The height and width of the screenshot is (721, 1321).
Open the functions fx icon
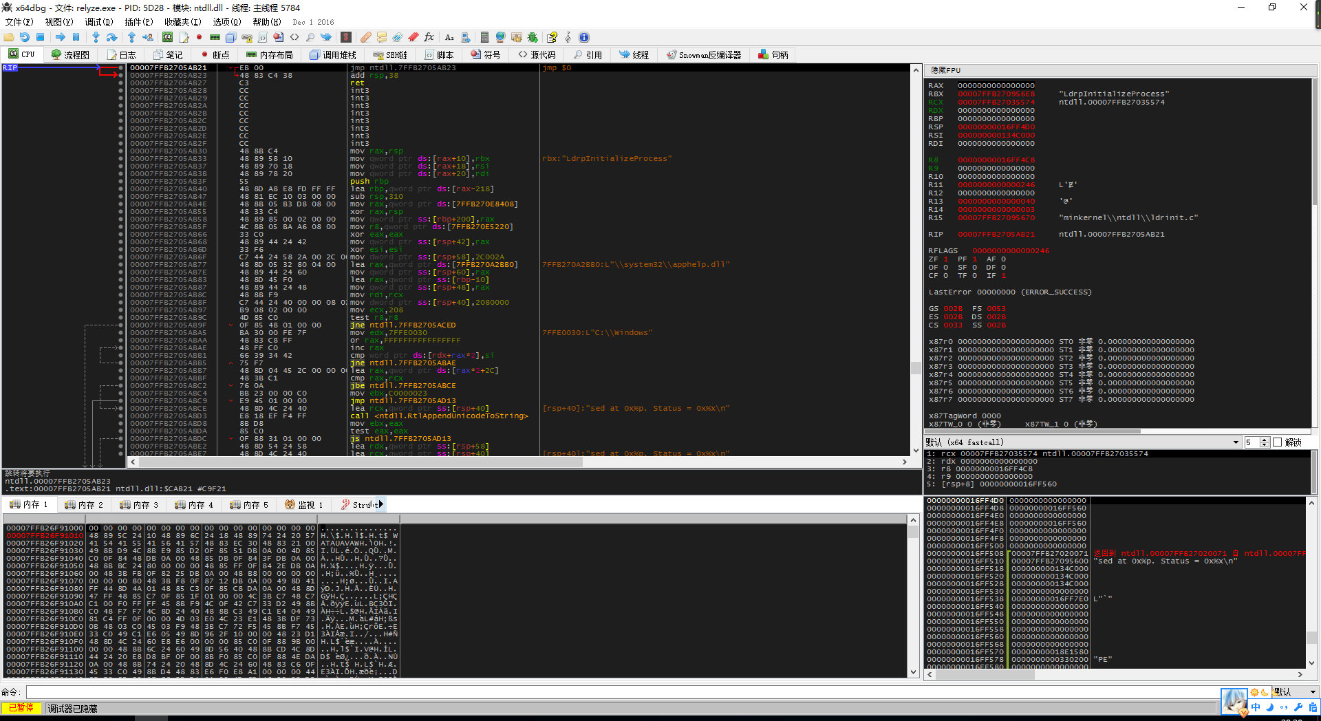click(429, 37)
